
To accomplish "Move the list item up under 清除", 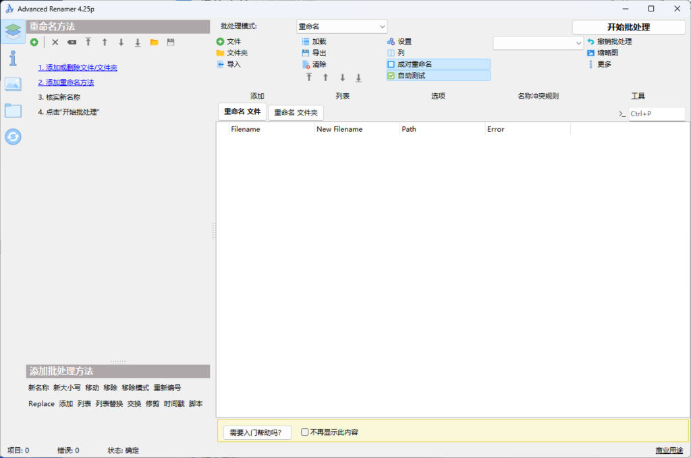I will point(326,78).
